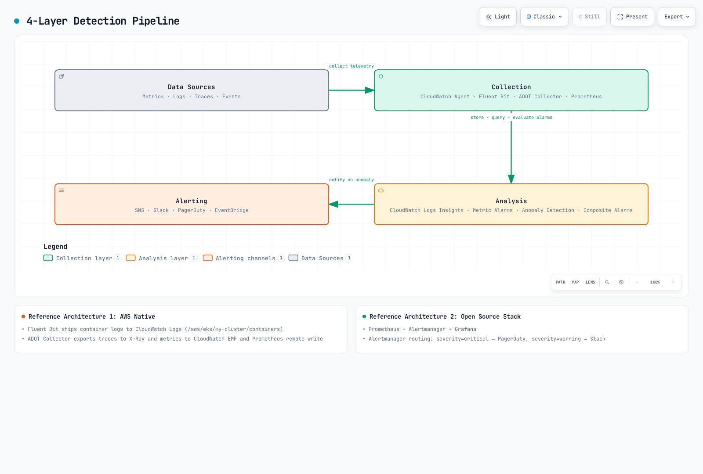Click the sun icon on Light button
The width and height of the screenshot is (703, 474).
tap(489, 17)
